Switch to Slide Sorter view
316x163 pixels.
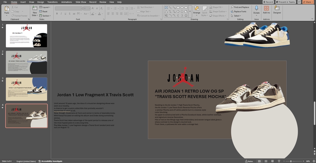(x=265, y=161)
